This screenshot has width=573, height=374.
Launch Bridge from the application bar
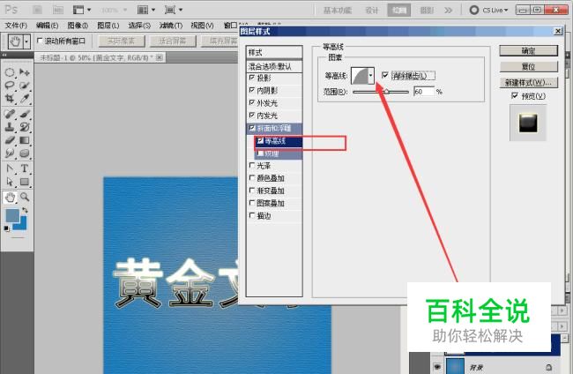coord(37,10)
